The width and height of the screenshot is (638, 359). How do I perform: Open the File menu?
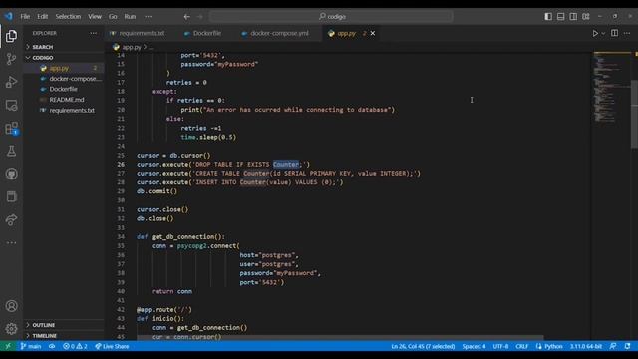pyautogui.click(x=25, y=17)
